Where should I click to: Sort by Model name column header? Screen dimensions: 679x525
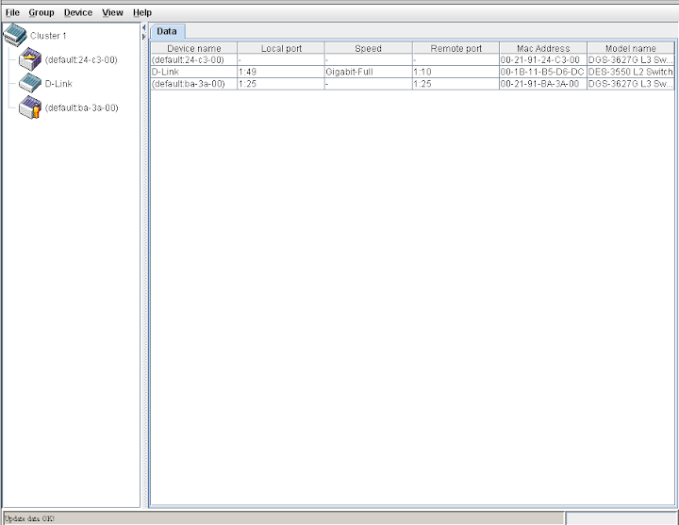pos(631,48)
